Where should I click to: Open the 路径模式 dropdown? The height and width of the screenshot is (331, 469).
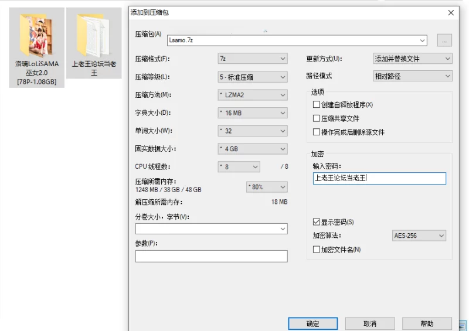pos(413,76)
